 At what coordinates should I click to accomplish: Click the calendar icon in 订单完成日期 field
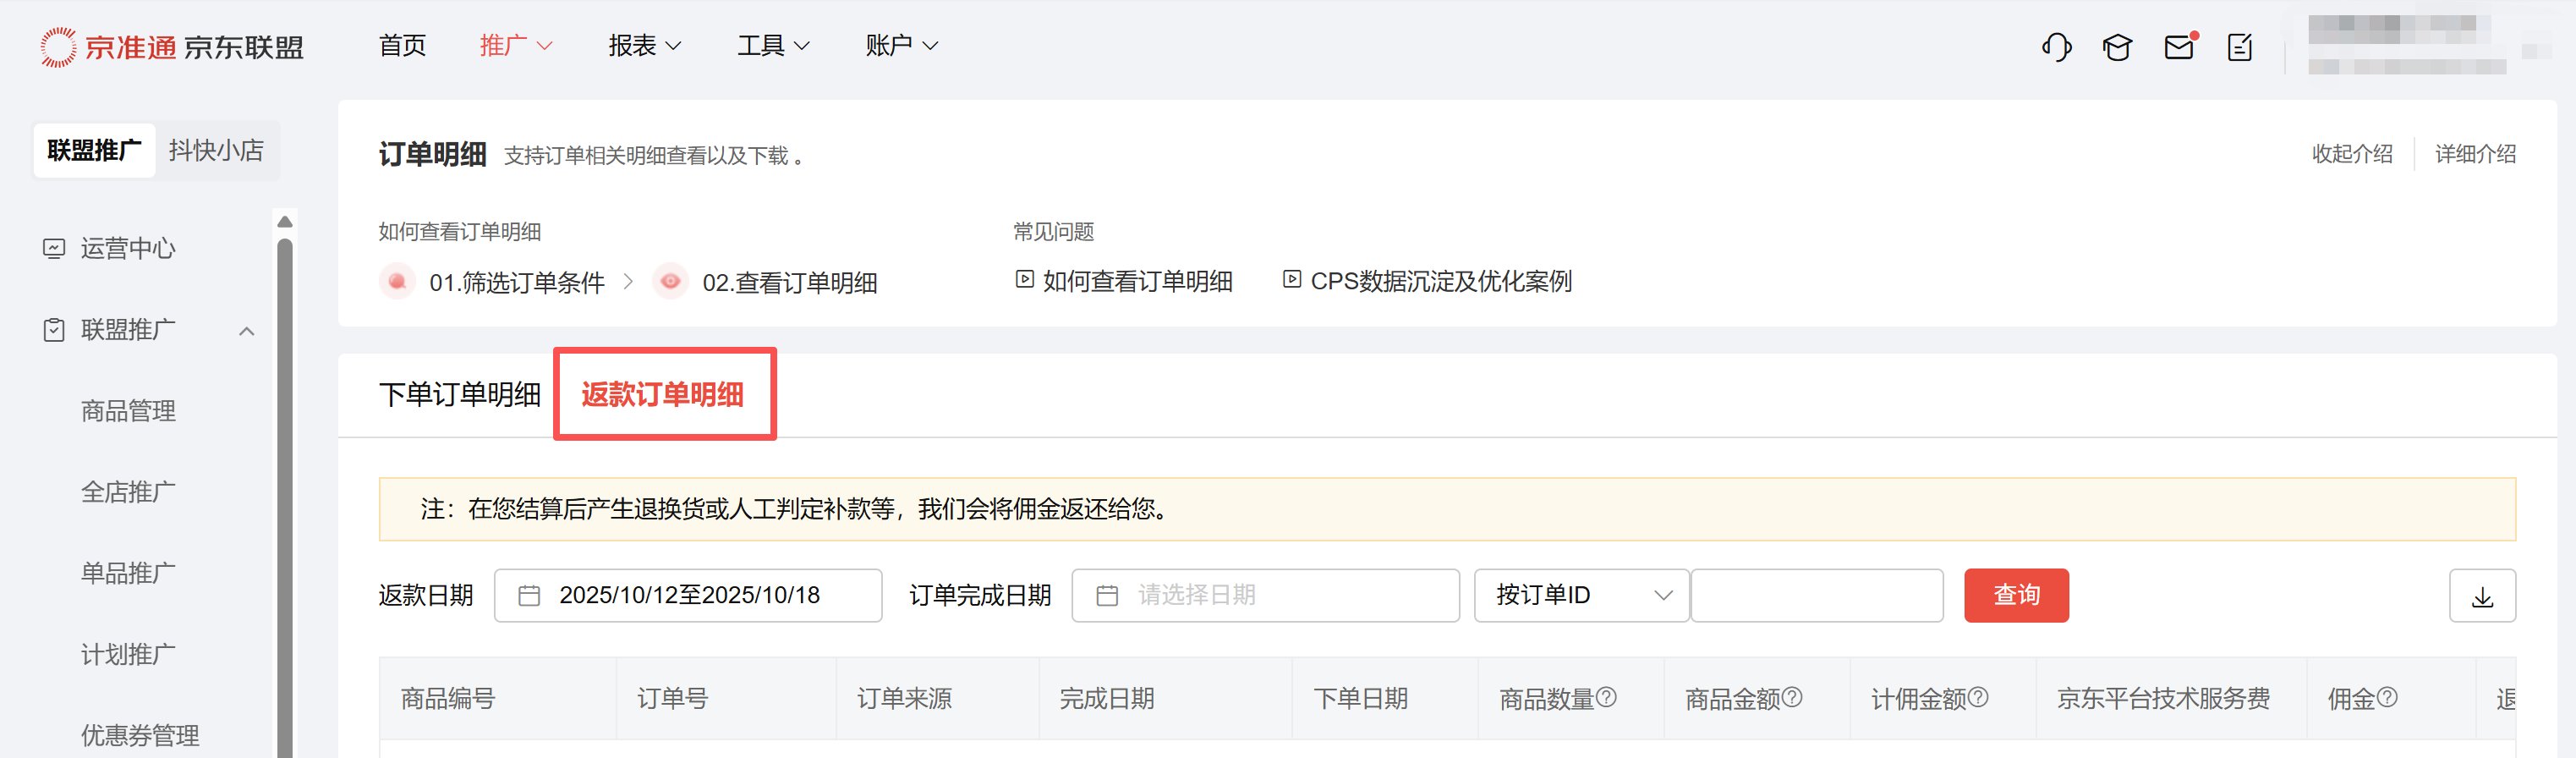1107,596
